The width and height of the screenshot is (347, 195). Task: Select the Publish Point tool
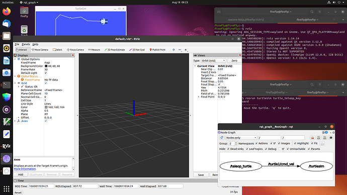coord(157,50)
